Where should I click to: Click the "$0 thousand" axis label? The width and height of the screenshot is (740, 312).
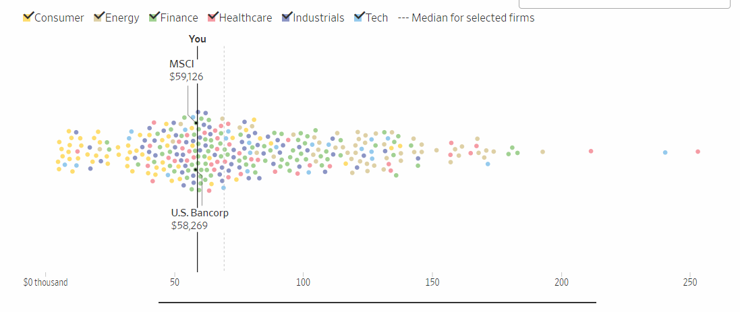[45, 282]
